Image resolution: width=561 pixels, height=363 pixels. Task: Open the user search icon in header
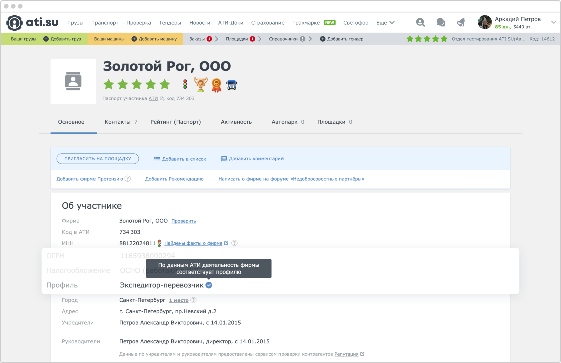(x=420, y=22)
